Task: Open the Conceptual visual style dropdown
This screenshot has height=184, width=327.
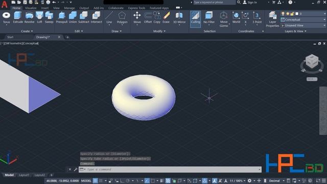Action: 303,19
